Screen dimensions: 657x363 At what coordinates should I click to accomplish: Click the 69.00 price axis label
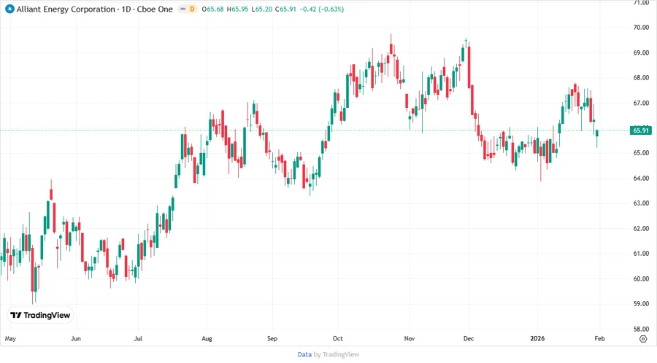tap(641, 52)
